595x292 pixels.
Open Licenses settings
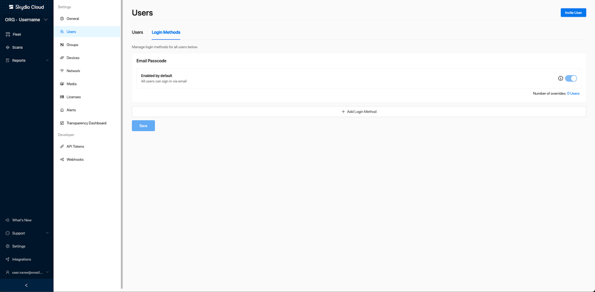87,97
